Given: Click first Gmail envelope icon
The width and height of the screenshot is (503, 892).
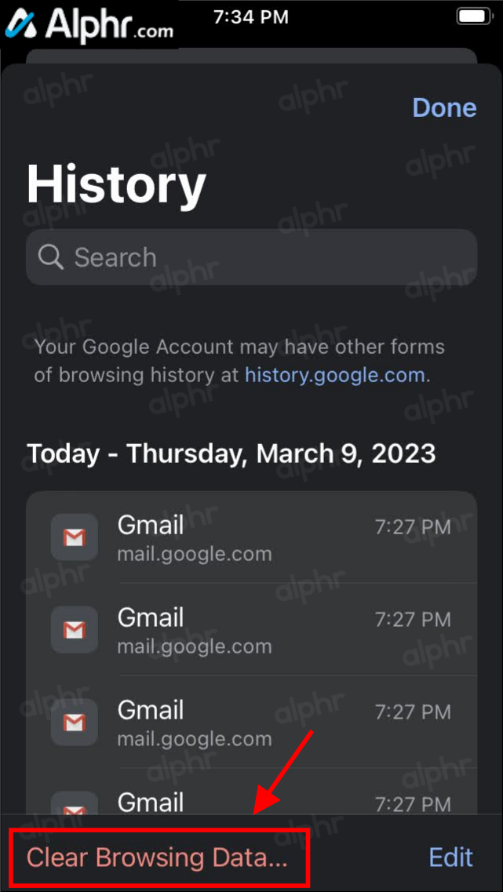Looking at the screenshot, I should pyautogui.click(x=74, y=537).
